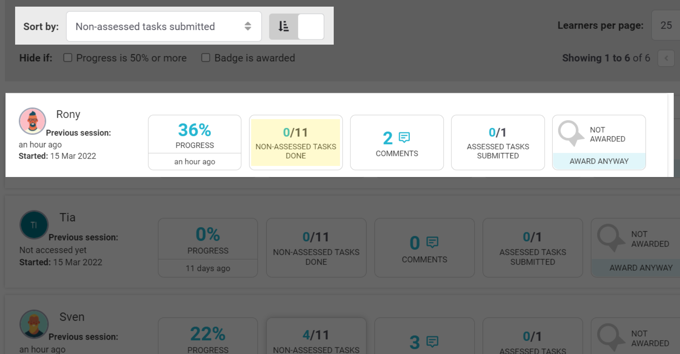Viewport: 680px width, 354px height.
Task: Switch to the blank descending sort toggle
Action: pyautogui.click(x=310, y=27)
